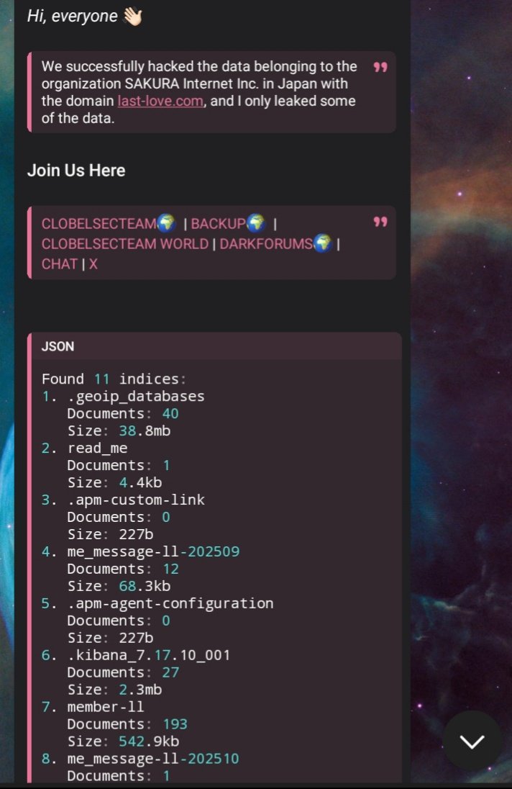This screenshot has width=512, height=789.
Task: Select the 'me_message-ll-202510' index name
Action: pos(153,759)
